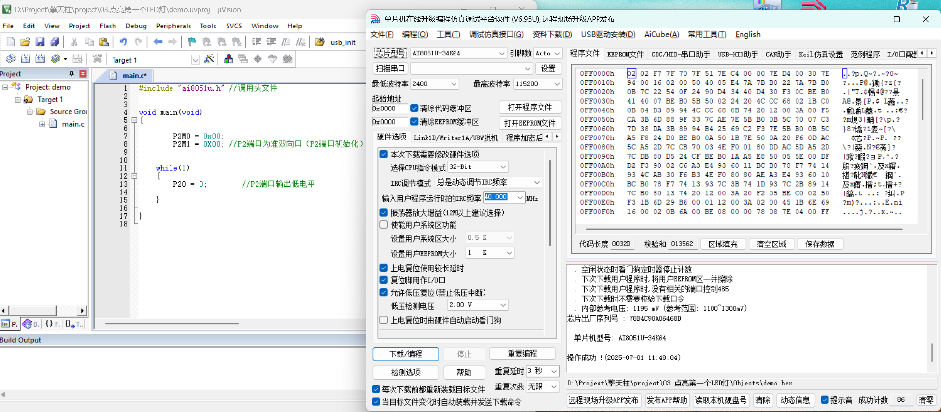Viewport: 941px width, 412px height.
Task: Open the 调试仿真接口(G) menu
Action: tap(496, 34)
